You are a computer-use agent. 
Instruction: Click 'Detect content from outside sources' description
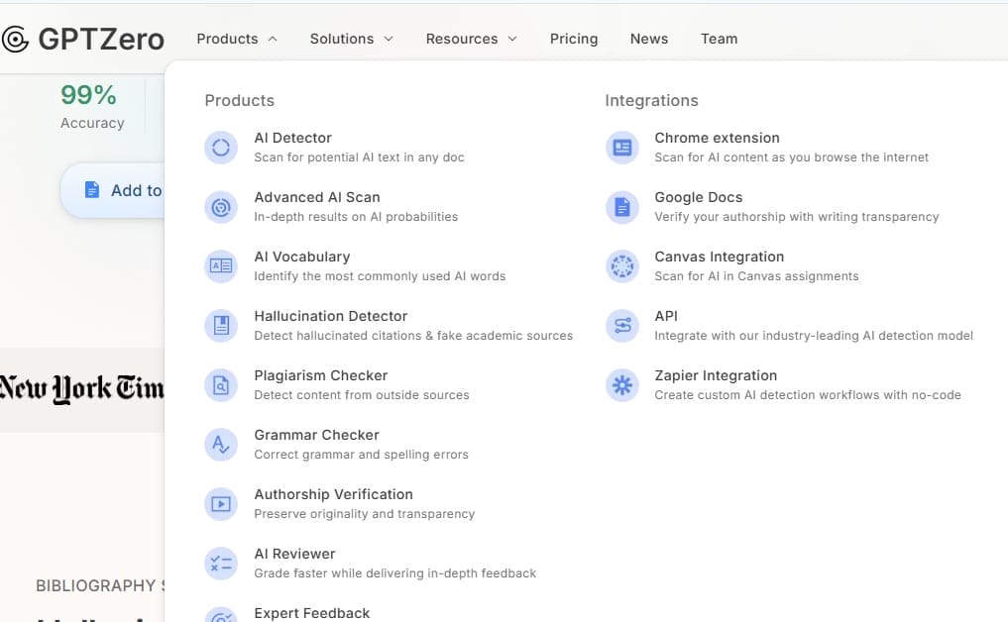click(x=362, y=395)
